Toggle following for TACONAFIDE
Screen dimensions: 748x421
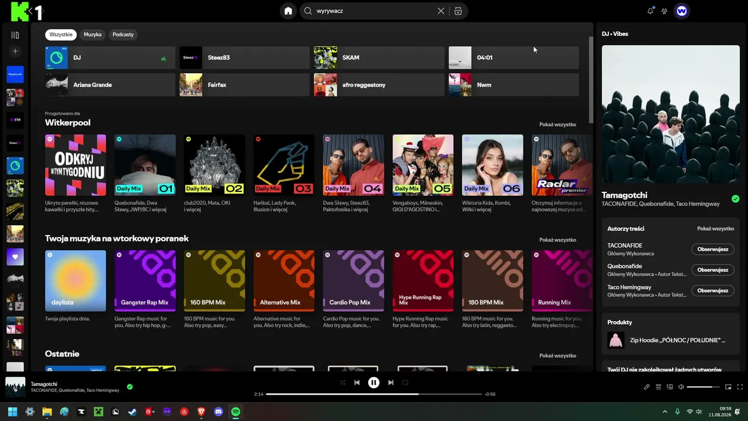[x=712, y=249]
